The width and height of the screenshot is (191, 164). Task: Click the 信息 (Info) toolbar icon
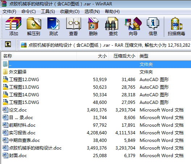[x=153, y=24]
